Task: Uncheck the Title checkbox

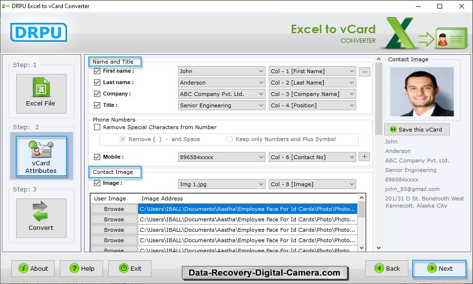Action: point(97,105)
